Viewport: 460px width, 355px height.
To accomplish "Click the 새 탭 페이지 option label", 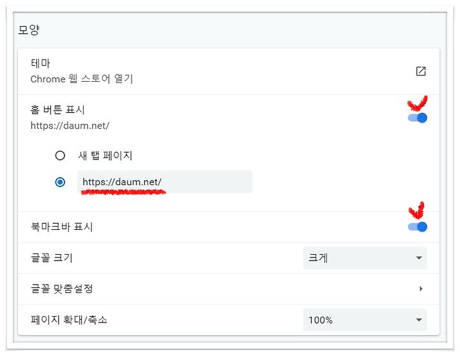I will [x=105, y=155].
